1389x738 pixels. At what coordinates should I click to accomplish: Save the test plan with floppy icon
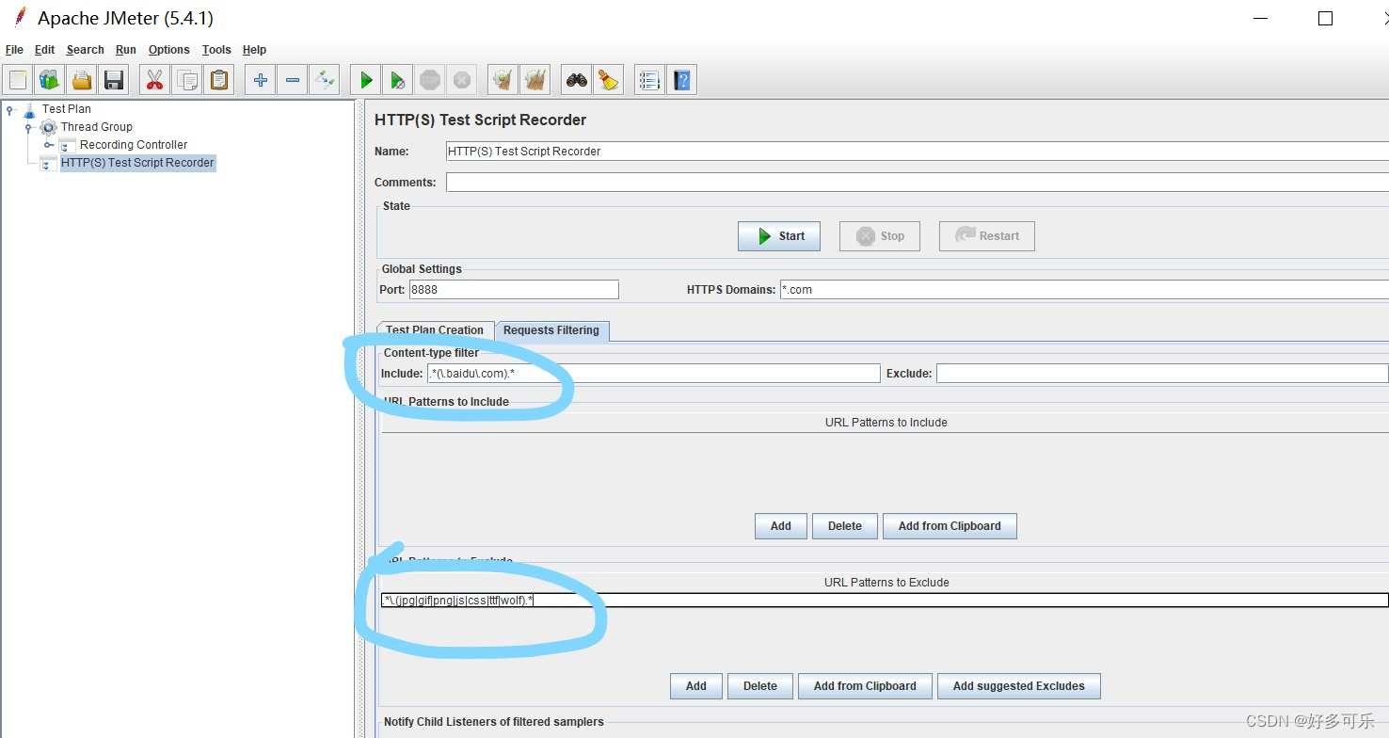tap(114, 80)
